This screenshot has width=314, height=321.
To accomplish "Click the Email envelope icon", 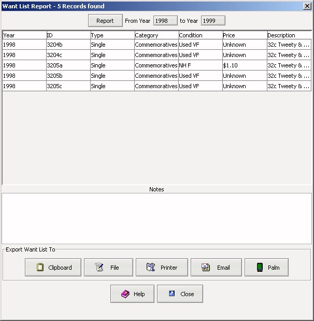I will click(206, 268).
